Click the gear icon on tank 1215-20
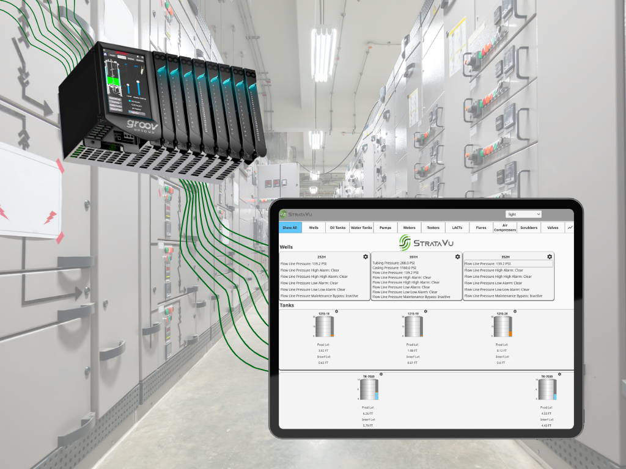Screen dimensions: 626x469 pos(515,310)
